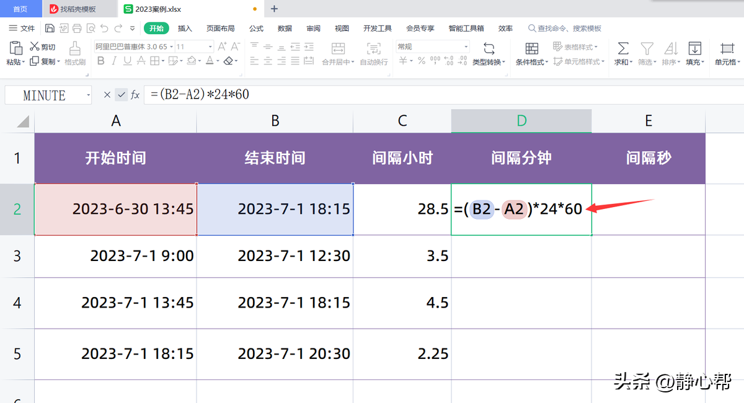Click the select-all corner triangle

23,121
